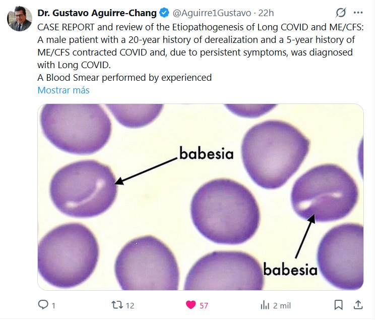
Task: Click the blue verified badge
Action: click(164, 13)
